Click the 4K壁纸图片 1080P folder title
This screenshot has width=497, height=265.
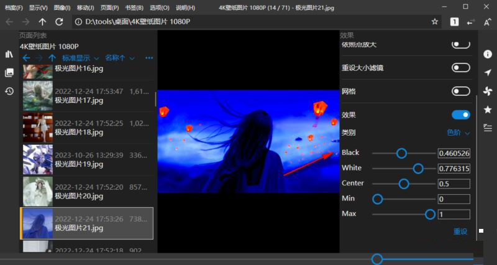coord(49,47)
